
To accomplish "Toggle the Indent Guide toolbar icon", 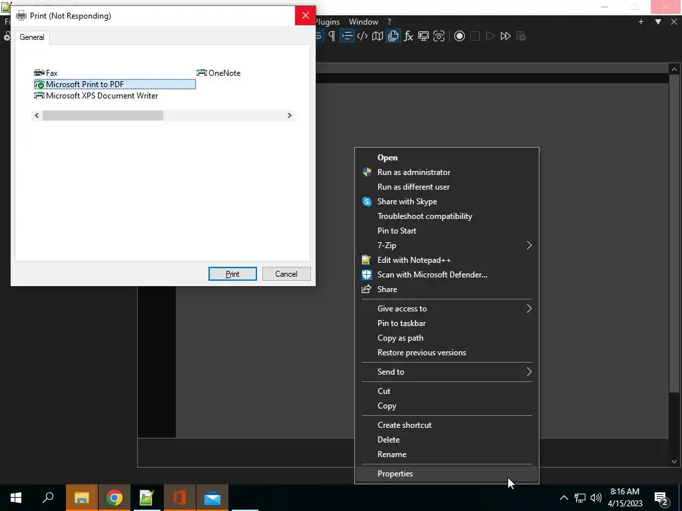I will 347,36.
